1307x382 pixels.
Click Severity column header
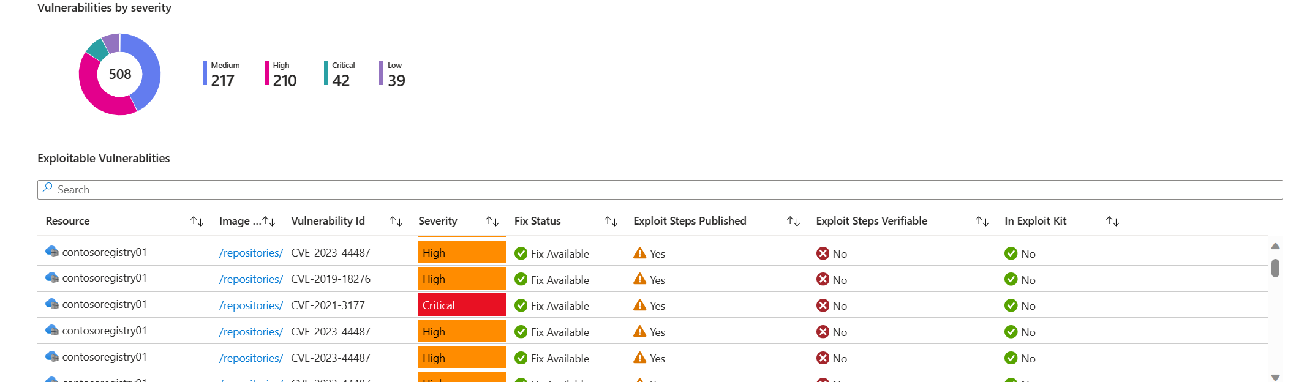tap(438, 221)
